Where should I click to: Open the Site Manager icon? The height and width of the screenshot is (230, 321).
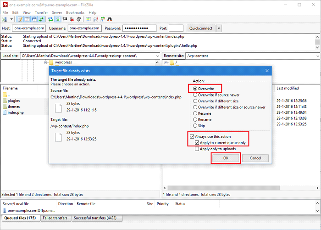(x=6, y=19)
